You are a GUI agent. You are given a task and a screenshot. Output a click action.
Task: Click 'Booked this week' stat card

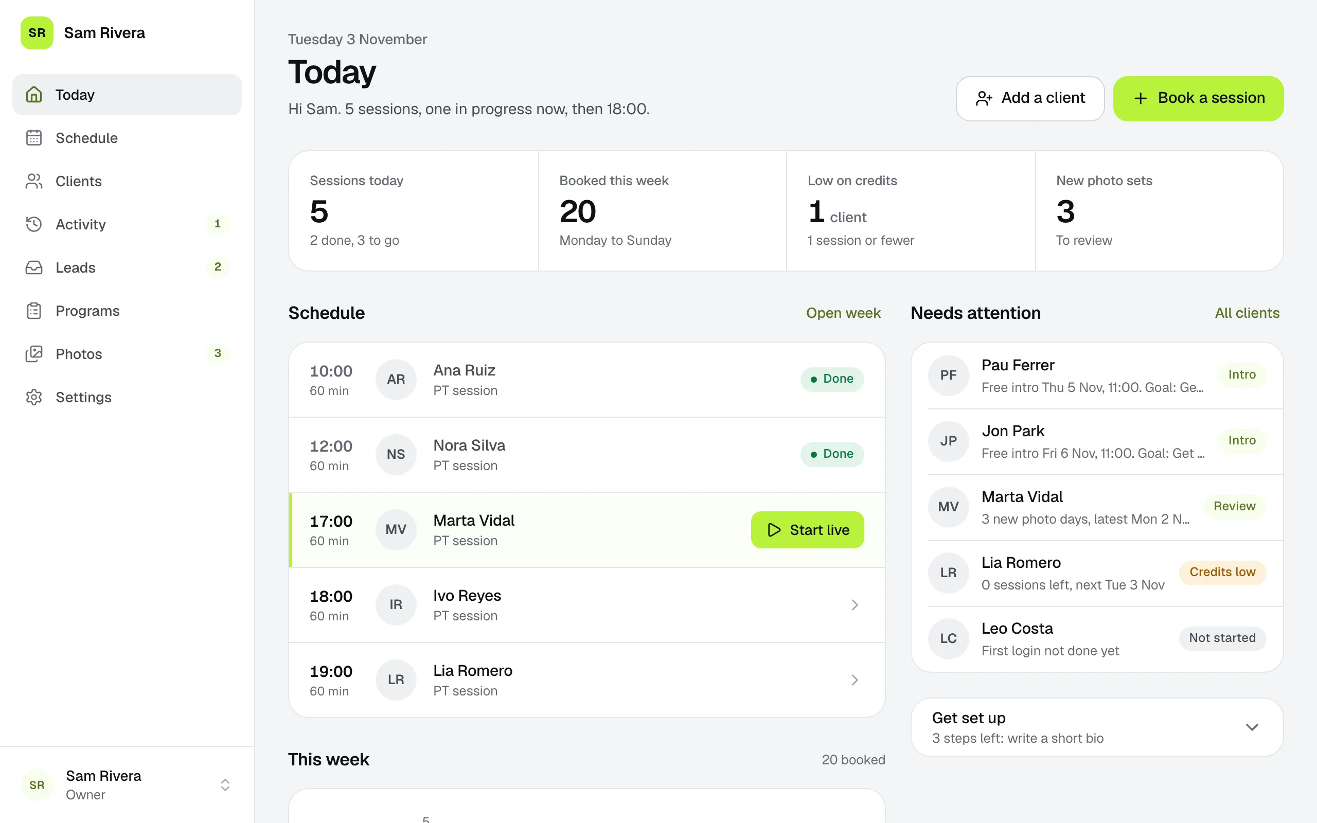[x=662, y=211]
